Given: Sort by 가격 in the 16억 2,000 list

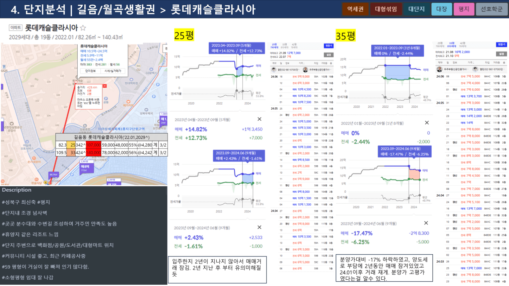Looking at the screenshot, I should tap(470, 63).
